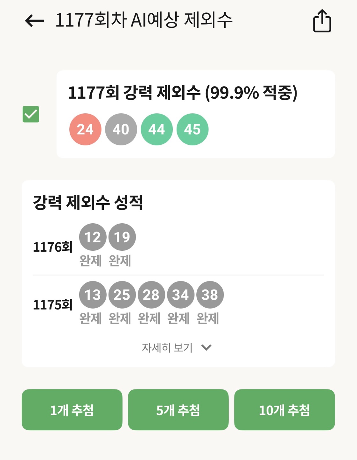Tap the 자세히 보기 text
The height and width of the screenshot is (460, 357).
[x=167, y=347]
